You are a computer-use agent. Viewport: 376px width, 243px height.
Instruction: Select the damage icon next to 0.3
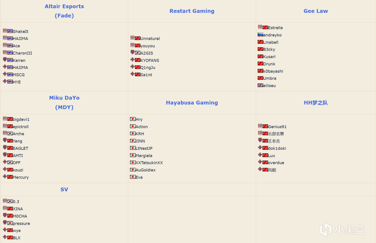[x=5, y=201]
